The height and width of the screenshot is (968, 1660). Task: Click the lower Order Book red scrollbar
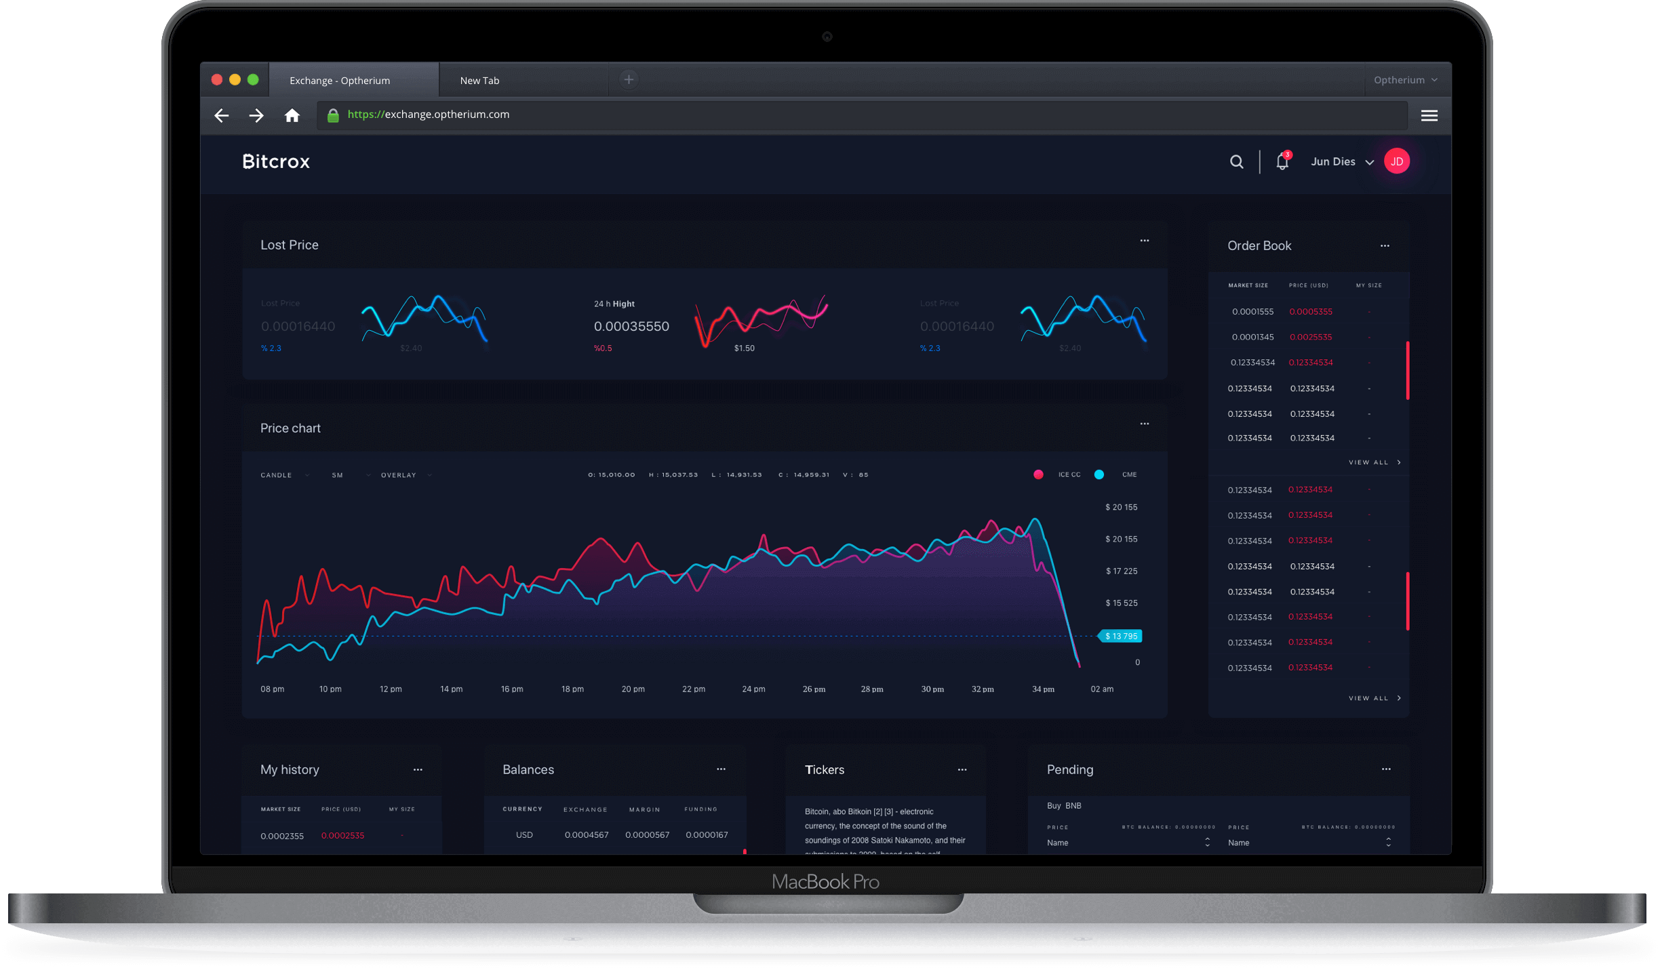[1408, 601]
